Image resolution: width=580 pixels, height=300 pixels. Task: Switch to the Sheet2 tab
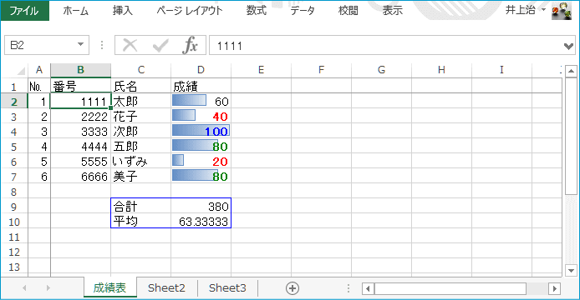[166, 287]
